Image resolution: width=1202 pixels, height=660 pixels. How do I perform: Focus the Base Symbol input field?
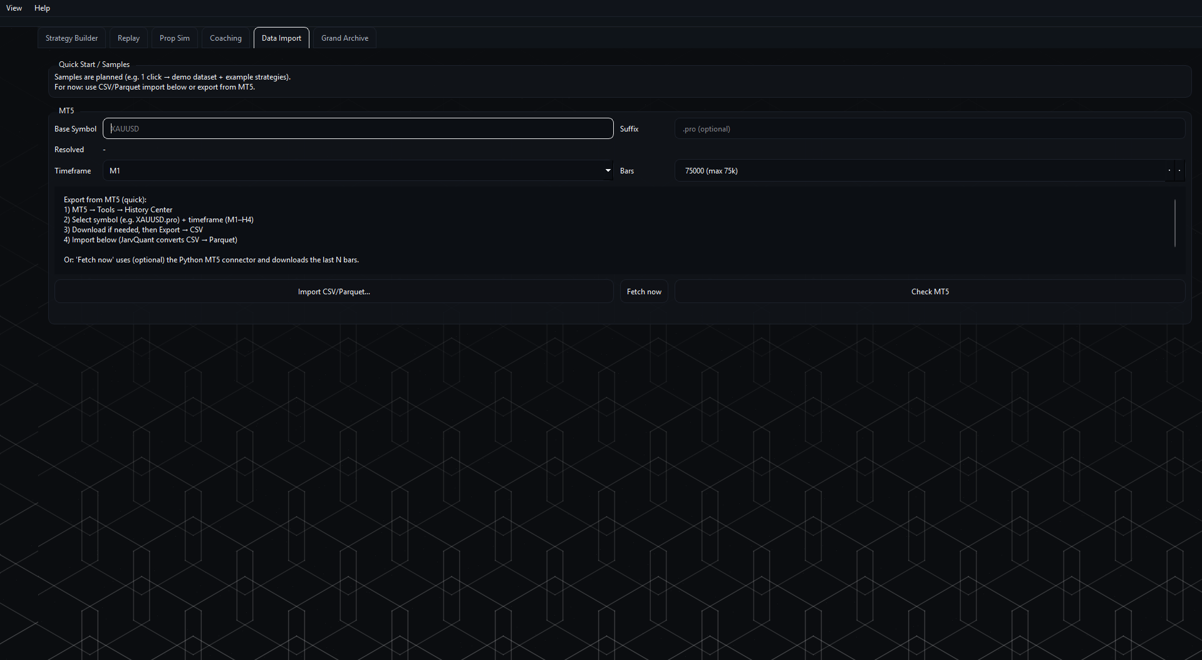(358, 128)
